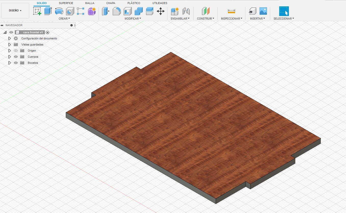Select the Origen tree label
The image size is (346, 213).
point(32,51)
